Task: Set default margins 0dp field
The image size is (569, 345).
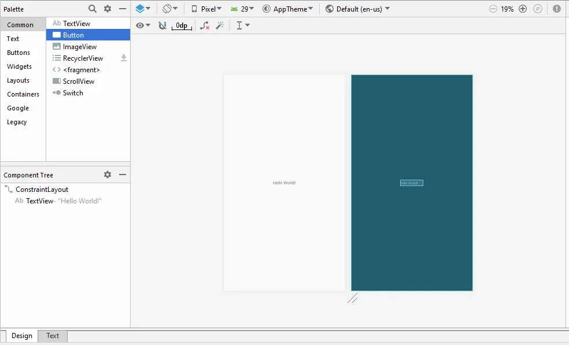Action: 182,25
